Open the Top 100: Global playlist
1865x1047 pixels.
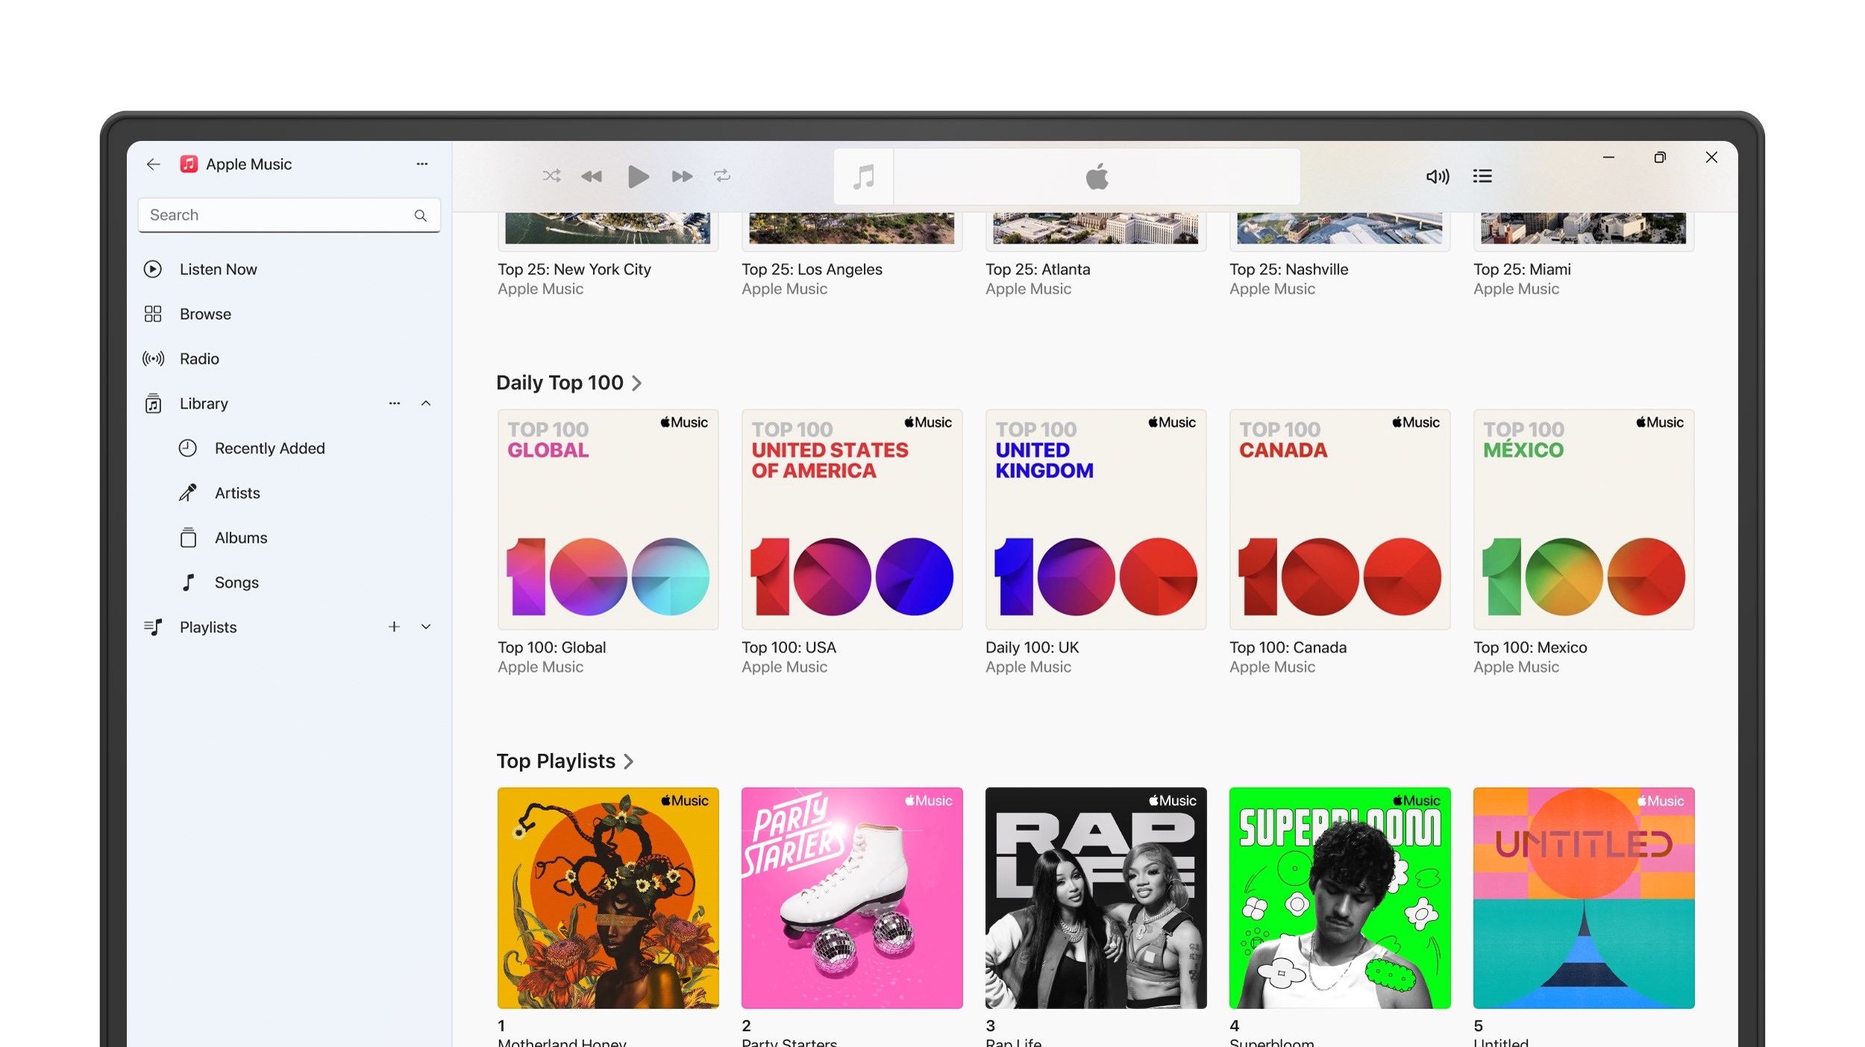pos(607,519)
